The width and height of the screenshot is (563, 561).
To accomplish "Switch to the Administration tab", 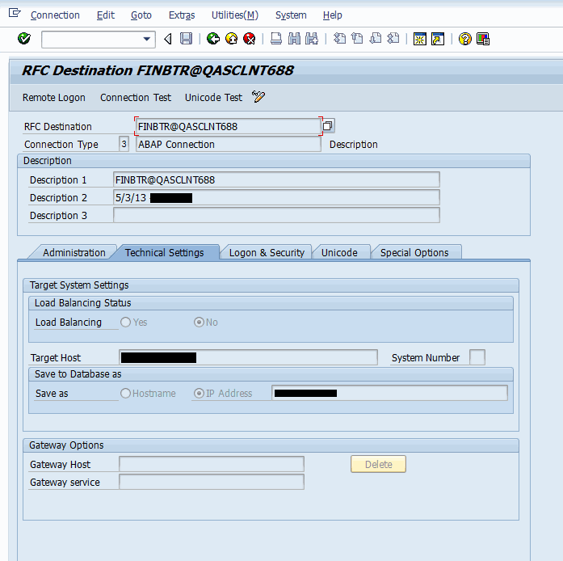I will click(74, 253).
